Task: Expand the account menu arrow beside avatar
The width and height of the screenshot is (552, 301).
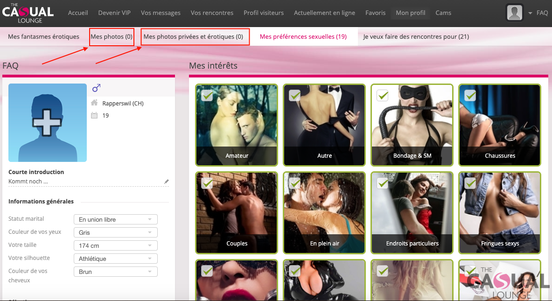Action: [530, 13]
